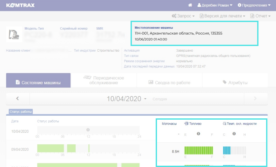
Task: Click the first green work block on 09/04/2020
Action: (51, 148)
